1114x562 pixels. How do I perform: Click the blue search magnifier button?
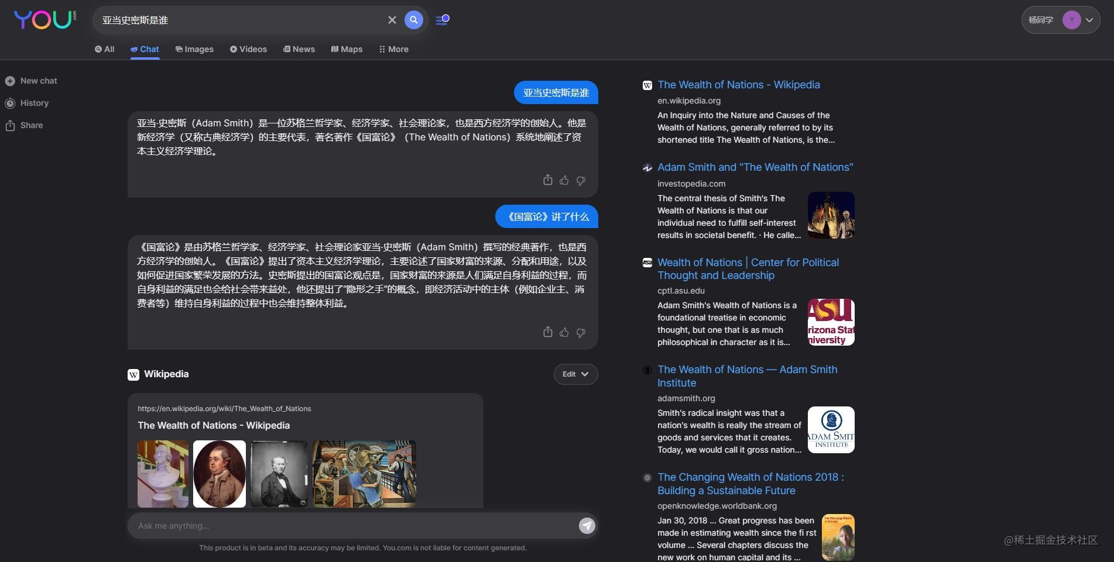(414, 20)
